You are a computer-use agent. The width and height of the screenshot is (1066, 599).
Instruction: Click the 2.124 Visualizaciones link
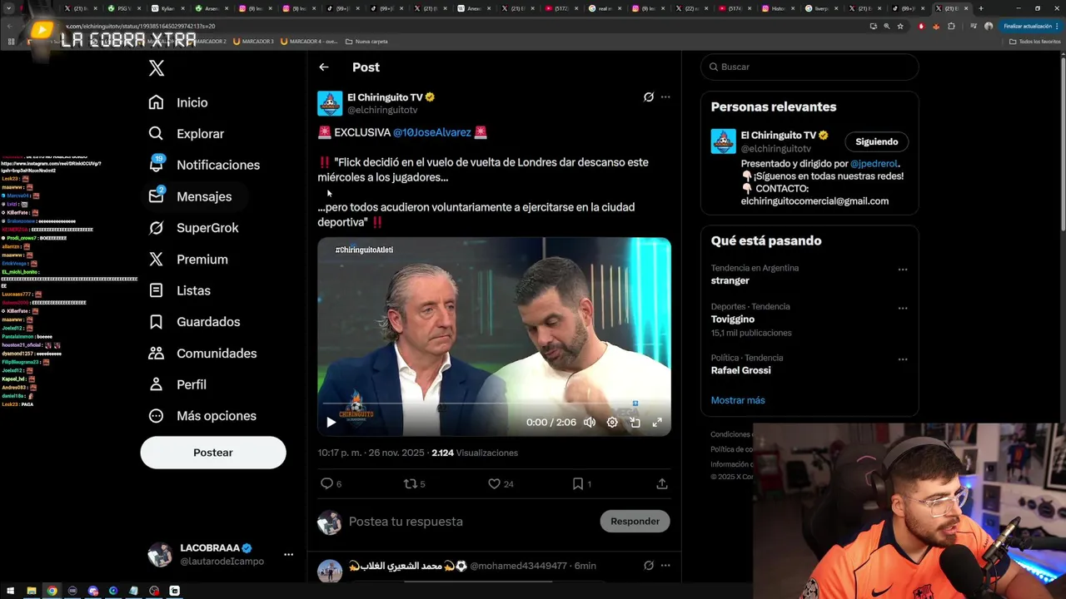click(475, 453)
